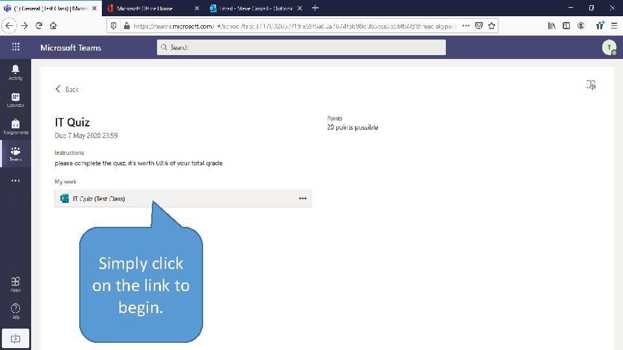This screenshot has height=350, width=623.
Task: Open the Apps store in sidebar
Action: point(16,284)
